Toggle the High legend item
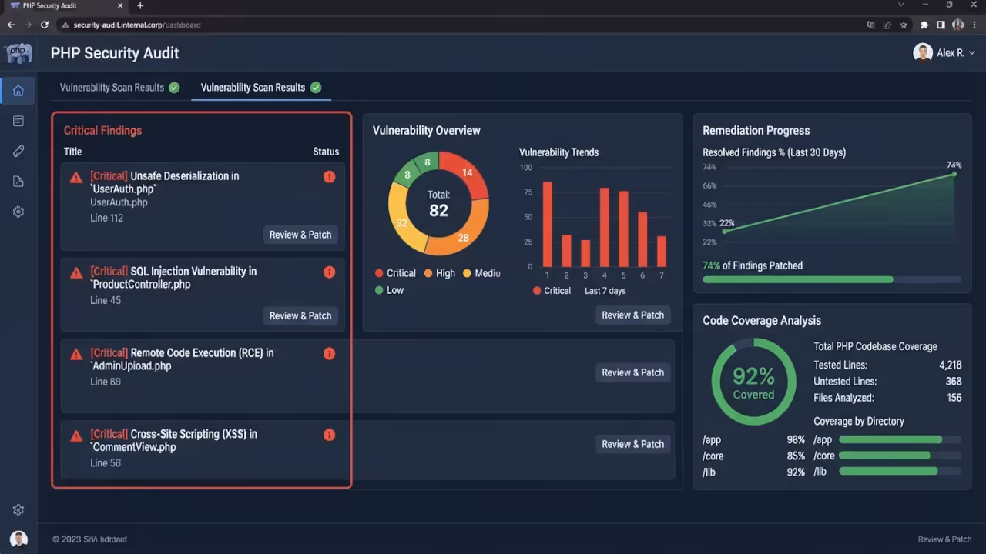Image resolution: width=986 pixels, height=554 pixels. [439, 273]
